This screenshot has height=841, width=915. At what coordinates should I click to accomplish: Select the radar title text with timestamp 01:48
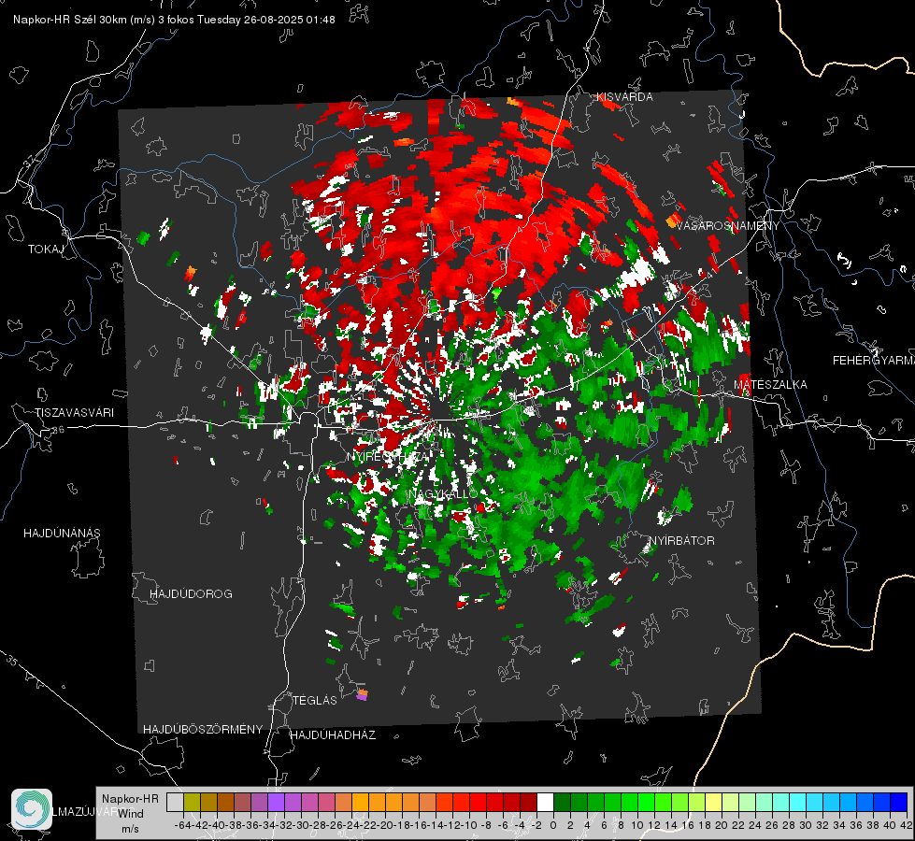174,20
